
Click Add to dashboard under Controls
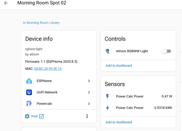[119, 66]
